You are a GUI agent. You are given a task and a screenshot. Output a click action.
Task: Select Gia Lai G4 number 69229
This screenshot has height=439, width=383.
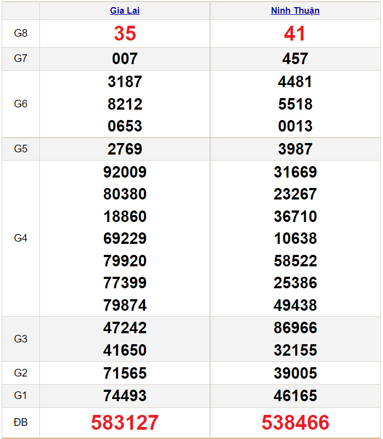[125, 238]
